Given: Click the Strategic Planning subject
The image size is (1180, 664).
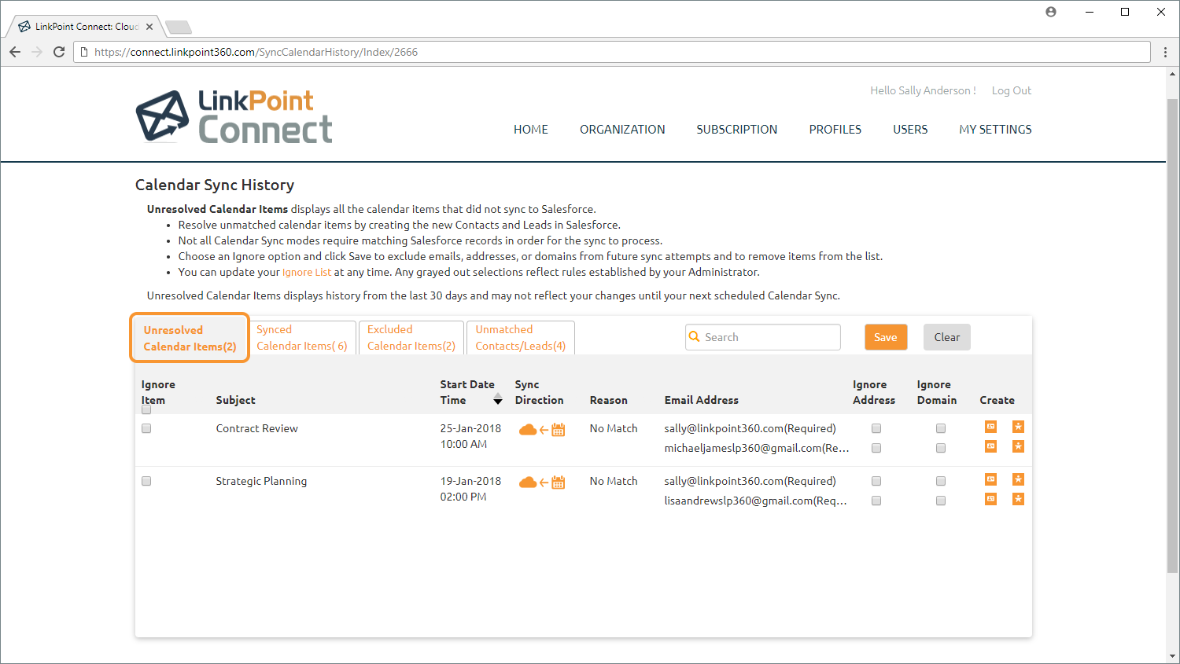Looking at the screenshot, I should coord(261,481).
